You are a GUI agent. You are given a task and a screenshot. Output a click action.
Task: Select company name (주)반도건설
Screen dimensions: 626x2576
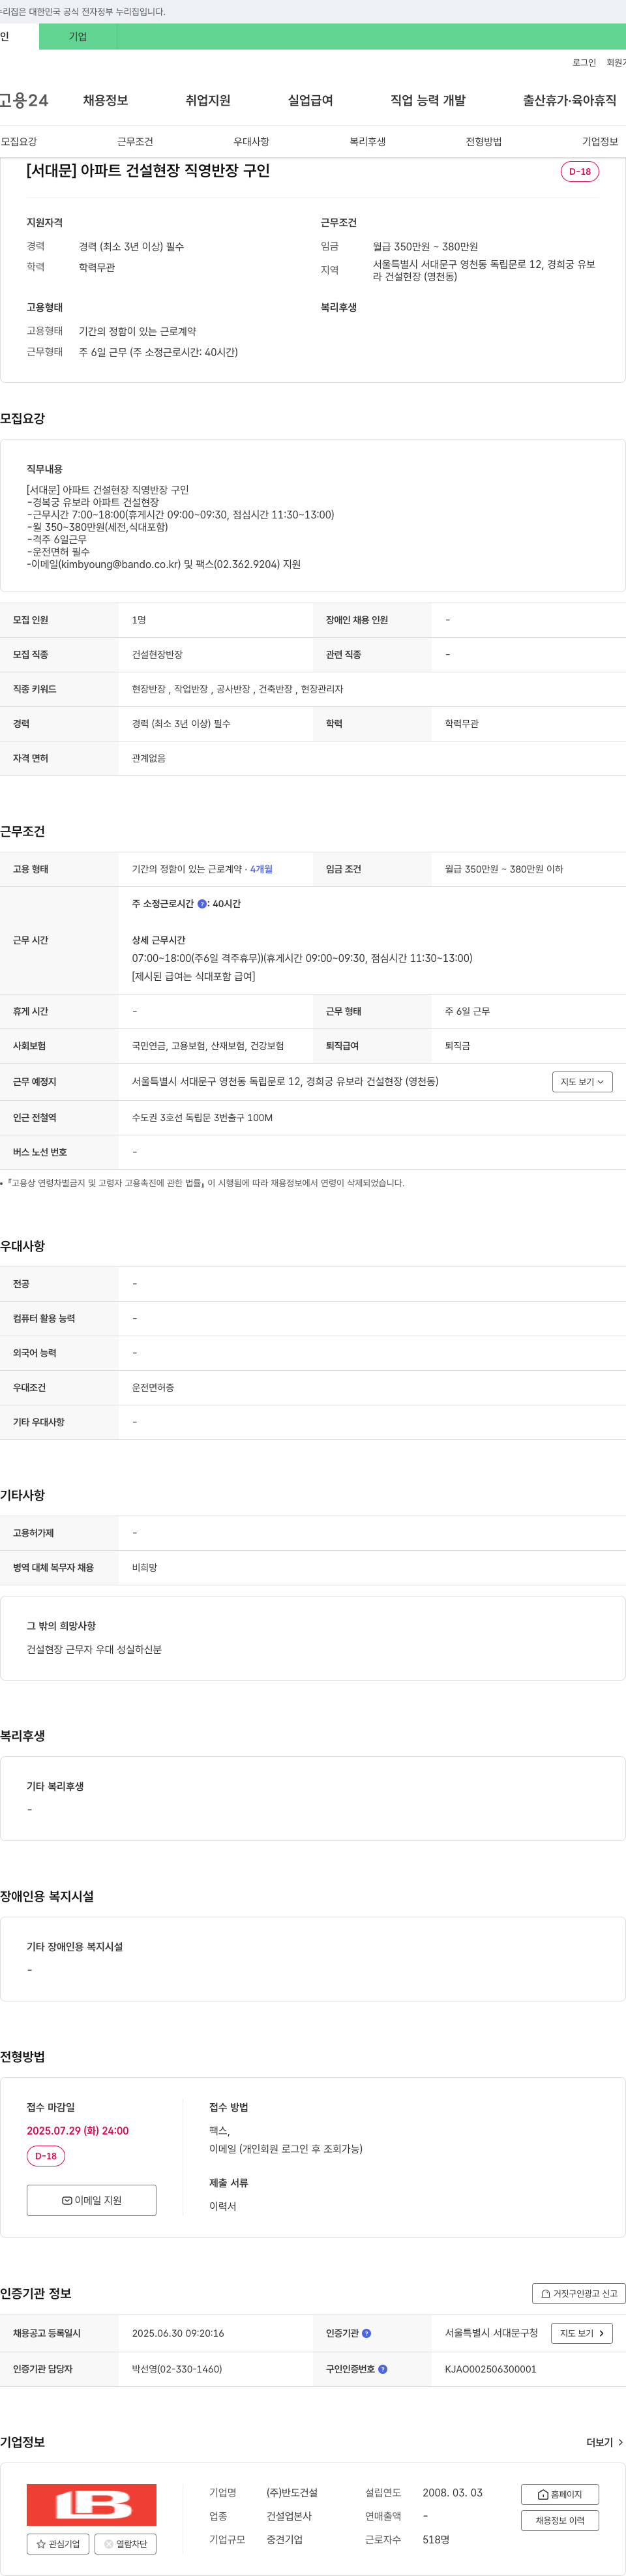[x=292, y=2493]
